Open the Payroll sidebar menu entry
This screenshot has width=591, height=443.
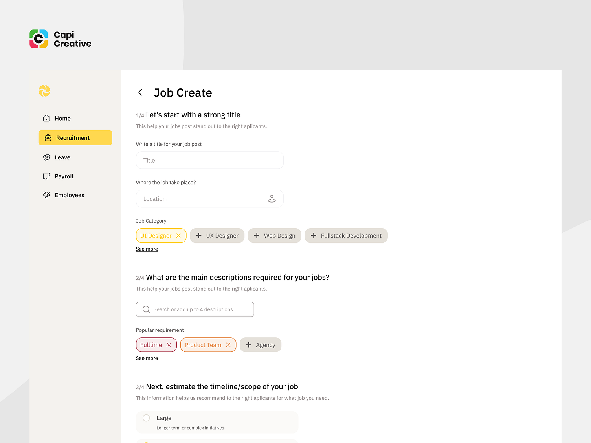pos(64,176)
